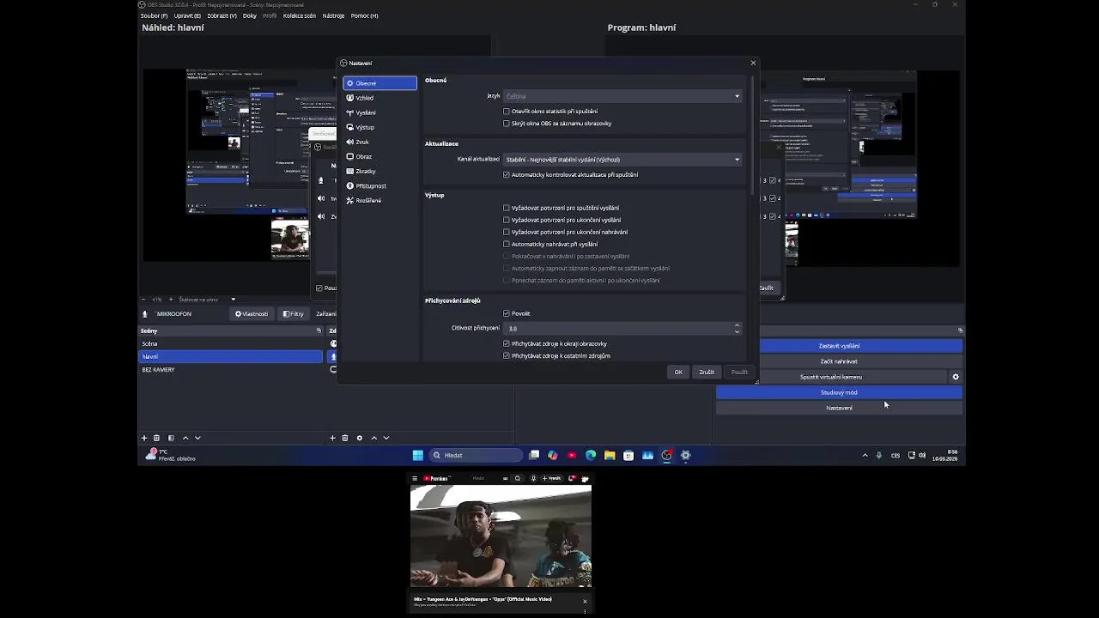The image size is (1099, 618).
Task: Close the Nastavení settings dialog
Action: tap(753, 63)
